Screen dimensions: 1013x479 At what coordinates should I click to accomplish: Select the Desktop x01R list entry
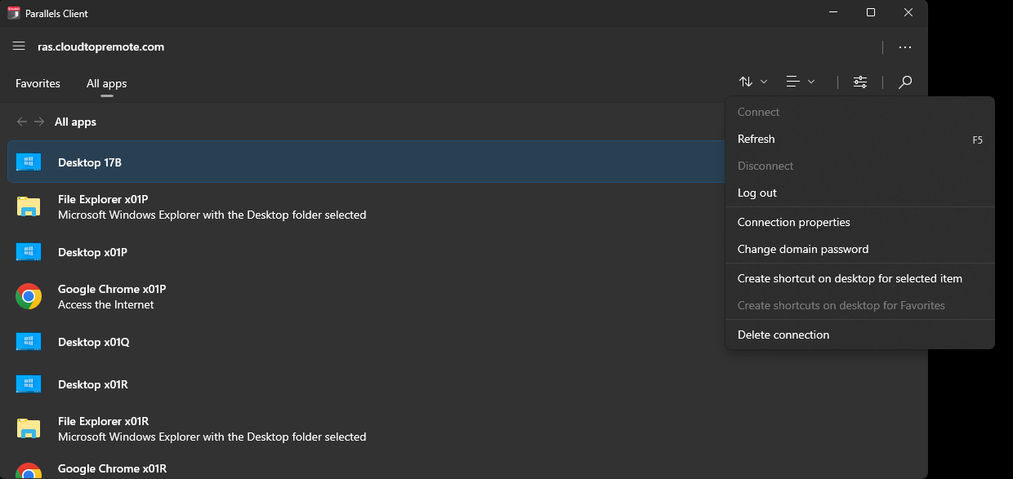pyautogui.click(x=366, y=384)
